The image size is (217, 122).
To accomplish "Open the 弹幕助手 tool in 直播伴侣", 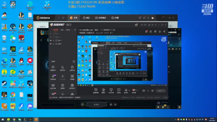I will point(53,68).
